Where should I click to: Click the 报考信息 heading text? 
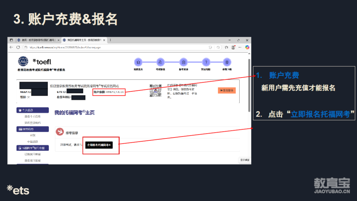click(72, 133)
